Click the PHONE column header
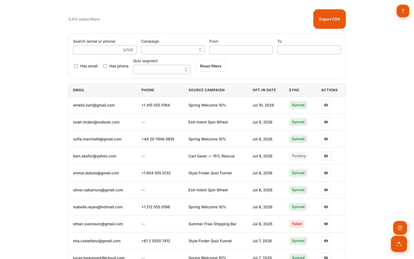Screen dimensions: 414x259 [x=148, y=90]
